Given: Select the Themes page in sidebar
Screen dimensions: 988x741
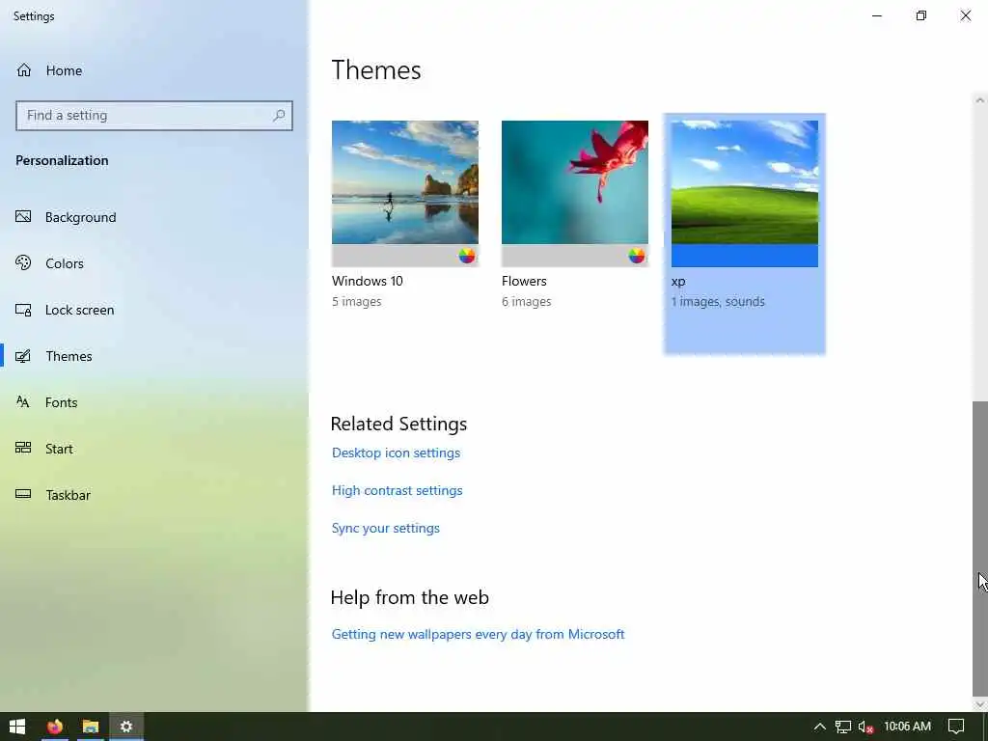Looking at the screenshot, I should [154, 356].
